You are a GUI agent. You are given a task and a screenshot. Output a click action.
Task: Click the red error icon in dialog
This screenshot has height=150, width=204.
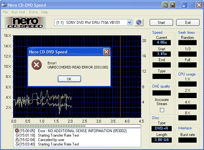click(37, 65)
